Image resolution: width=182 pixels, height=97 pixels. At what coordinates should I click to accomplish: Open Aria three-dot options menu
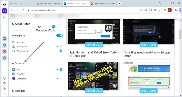click(x=57, y=70)
